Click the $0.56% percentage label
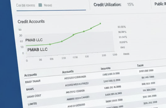166x108 pixels. (122, 27)
